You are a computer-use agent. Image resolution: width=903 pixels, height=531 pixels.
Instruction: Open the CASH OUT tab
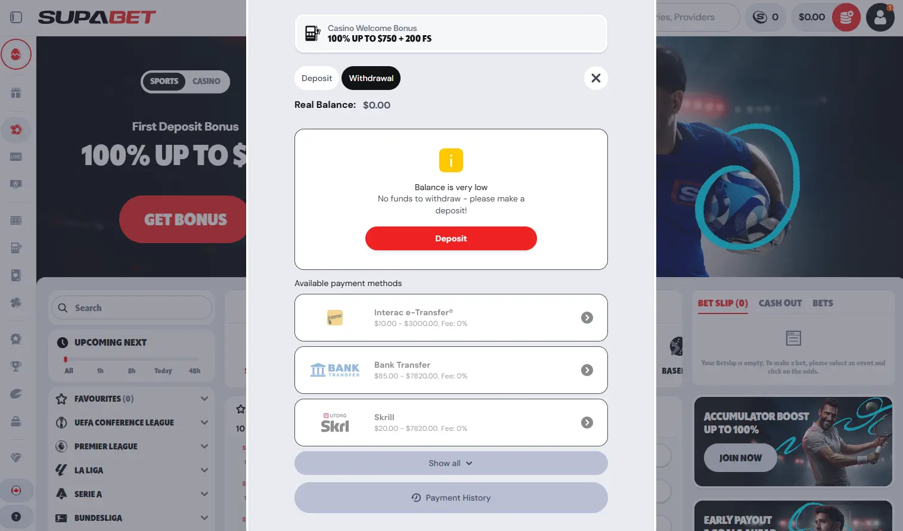pos(780,303)
